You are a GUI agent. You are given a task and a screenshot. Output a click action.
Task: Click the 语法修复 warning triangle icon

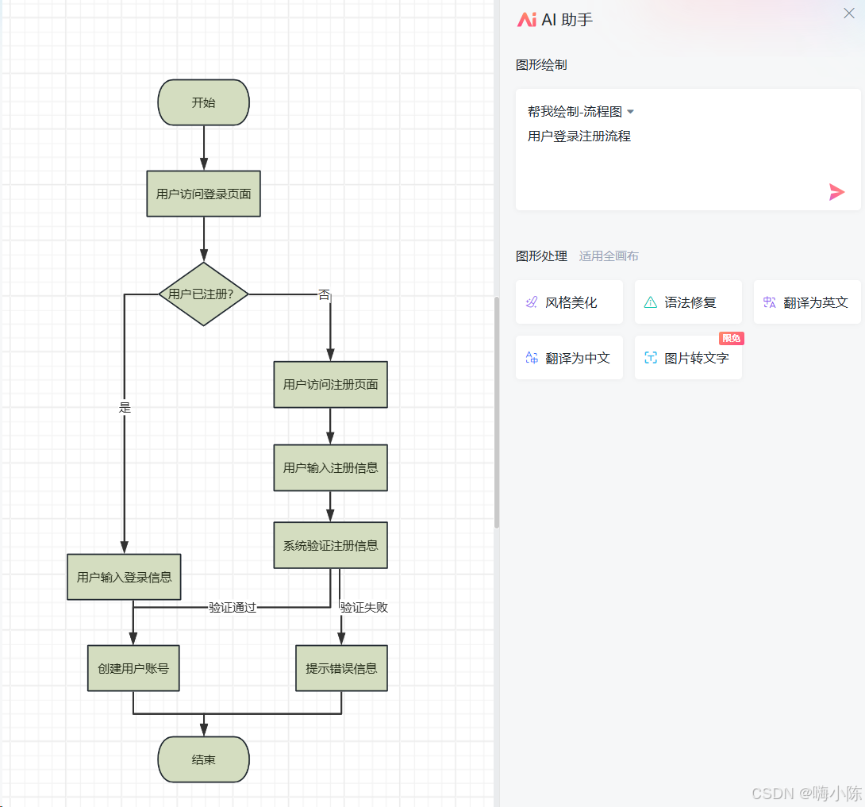coord(651,302)
